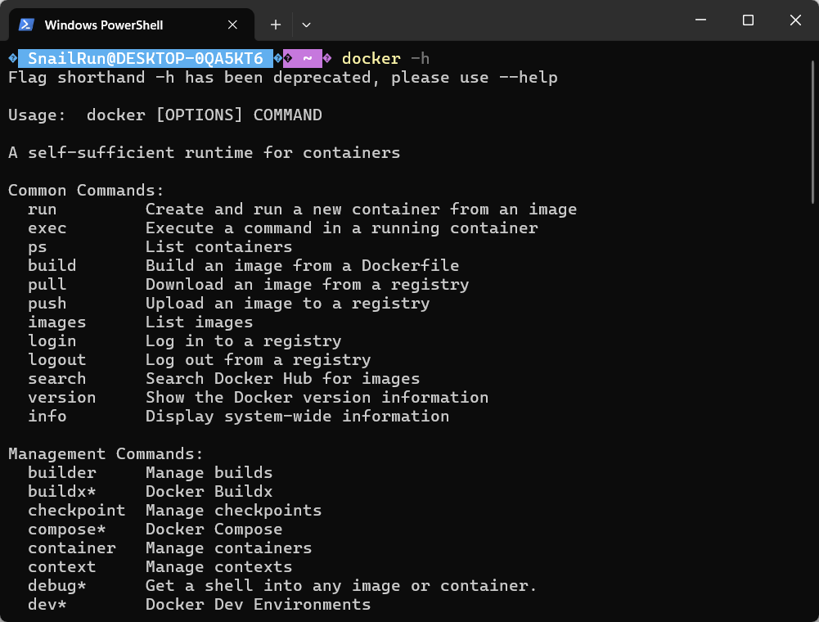The height and width of the screenshot is (622, 819).
Task: Click the PowerShell icon in the tab
Action: (26, 25)
